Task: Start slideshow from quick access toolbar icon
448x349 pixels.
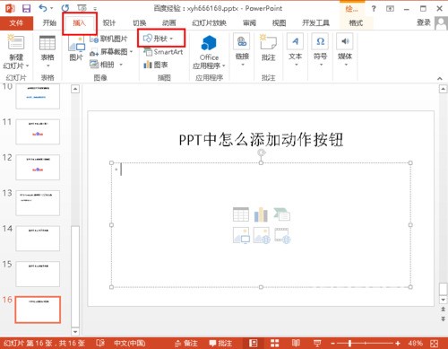Action: (82, 8)
